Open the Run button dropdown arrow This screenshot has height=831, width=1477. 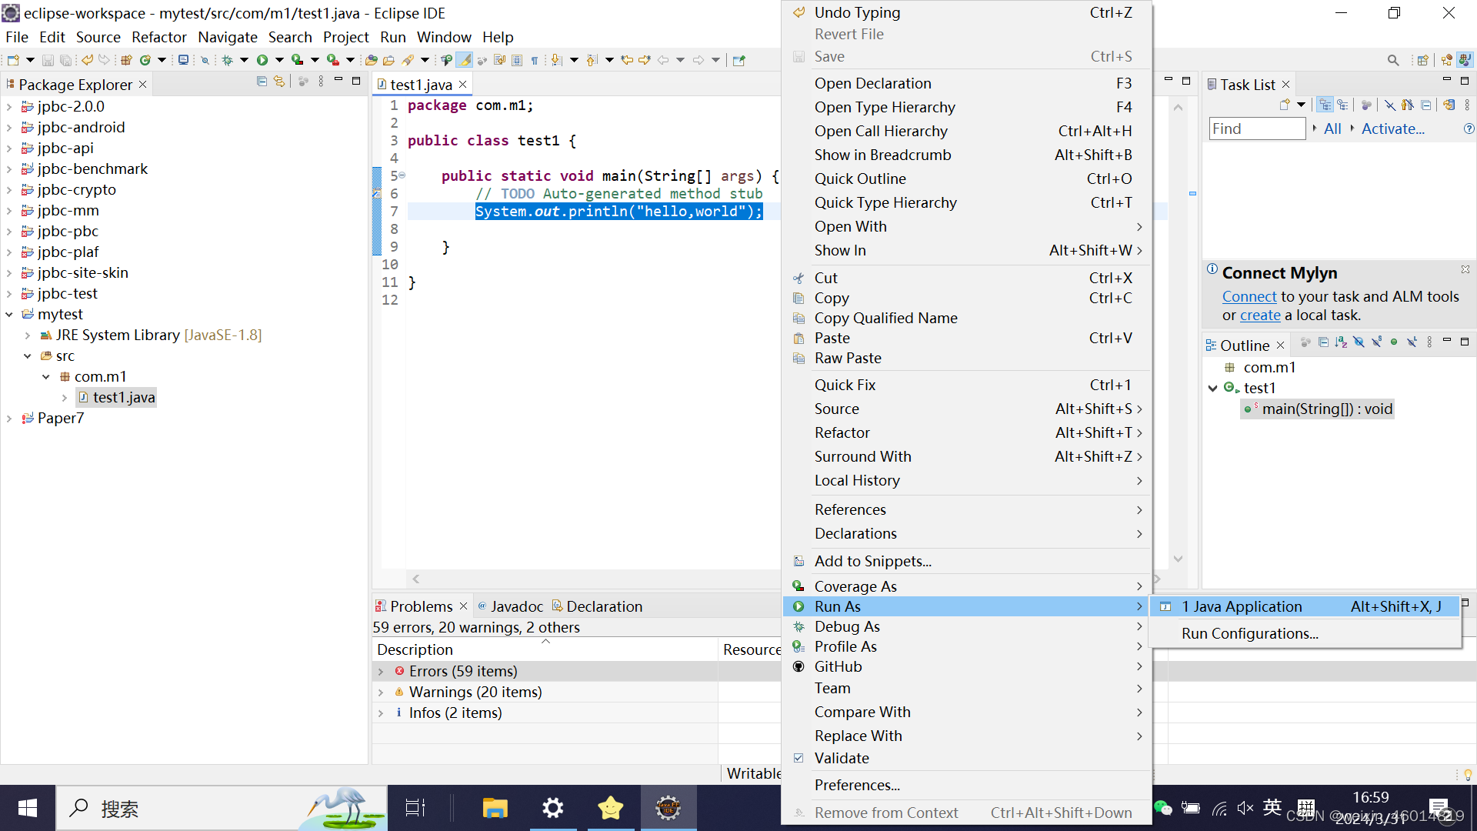coord(279,60)
